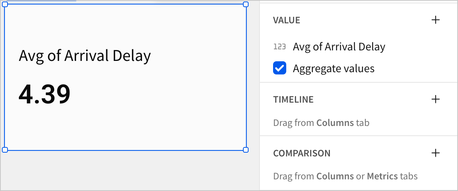Click the COMPARISON placeholder 'Drag from Columns or Metrics tabs'
Viewport: 458px width, 191px height.
point(345,176)
